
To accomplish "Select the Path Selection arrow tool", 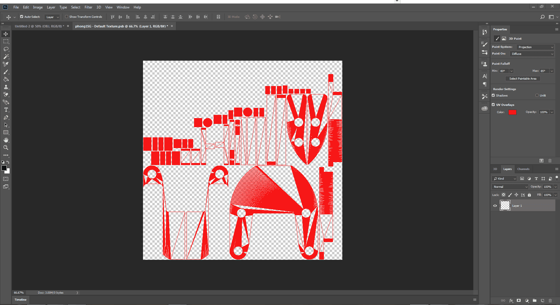I will tap(6, 125).
